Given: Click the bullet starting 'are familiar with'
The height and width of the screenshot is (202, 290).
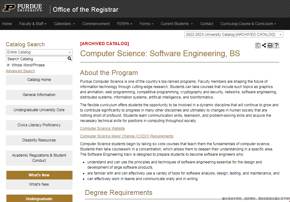Looking at the screenshot, I should coord(183,173).
